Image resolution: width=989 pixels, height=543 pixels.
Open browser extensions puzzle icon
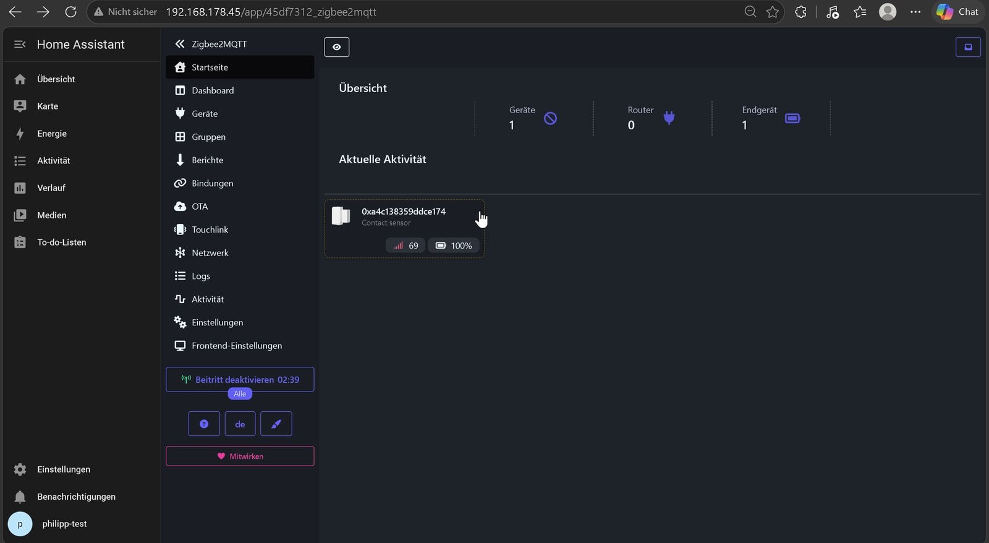tap(800, 12)
